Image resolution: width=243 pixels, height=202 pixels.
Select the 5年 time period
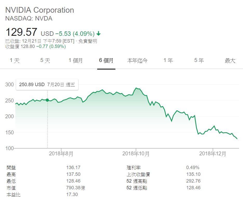pos(198,60)
